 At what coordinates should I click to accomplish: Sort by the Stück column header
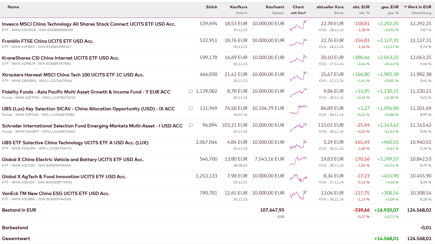tap(212, 7)
